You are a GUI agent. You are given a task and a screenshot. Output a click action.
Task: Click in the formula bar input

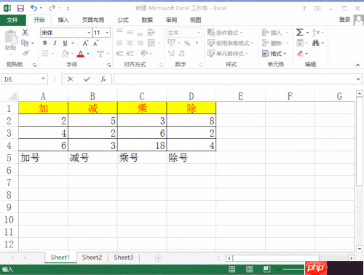point(234,79)
